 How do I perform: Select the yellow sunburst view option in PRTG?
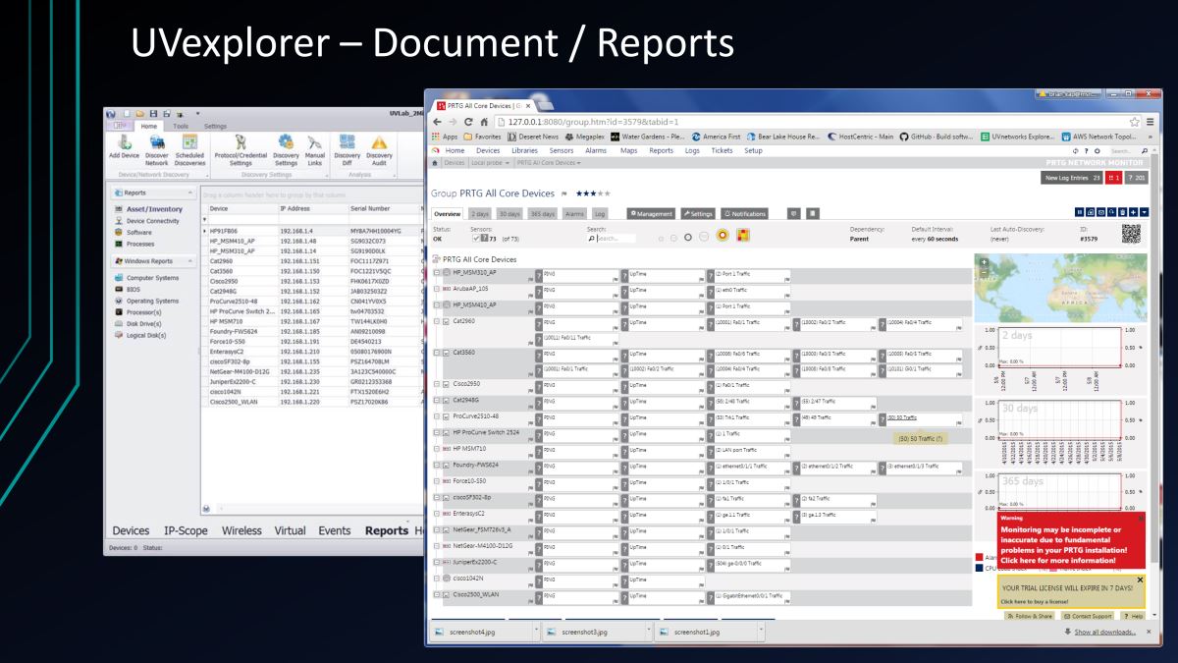coord(722,237)
